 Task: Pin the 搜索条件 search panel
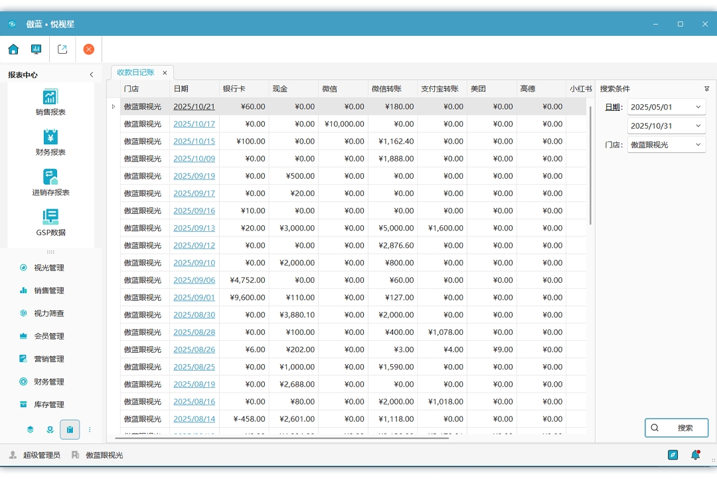point(706,89)
